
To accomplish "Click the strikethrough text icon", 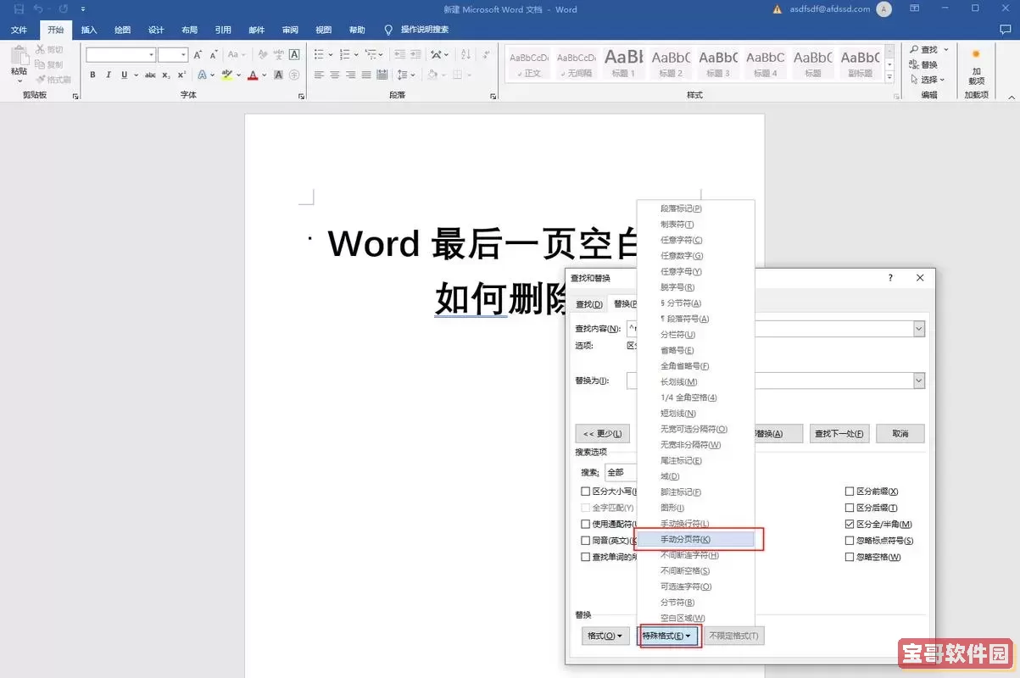I will [150, 75].
